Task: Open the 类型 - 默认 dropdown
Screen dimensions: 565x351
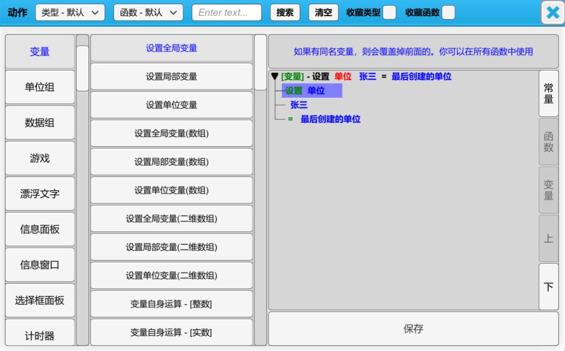Action: [x=70, y=13]
